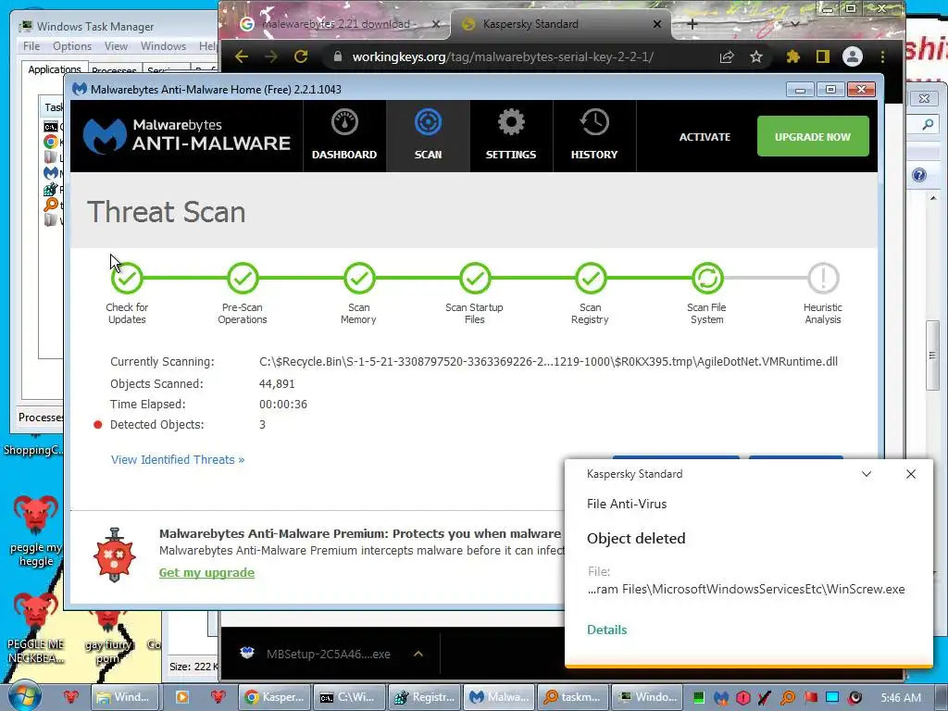Screen dimensions: 948x711
Task: Select Applications tab in Task Manager
Action: [x=55, y=69]
